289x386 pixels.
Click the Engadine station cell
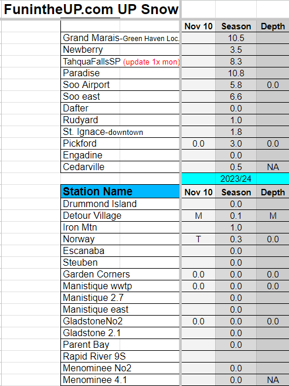[120, 155]
